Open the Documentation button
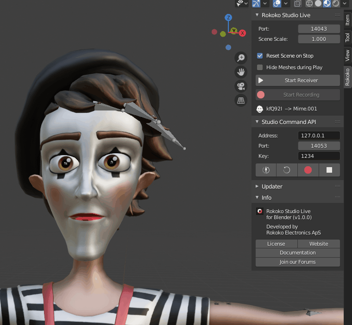Screen dimensions: 352x325 298,253
